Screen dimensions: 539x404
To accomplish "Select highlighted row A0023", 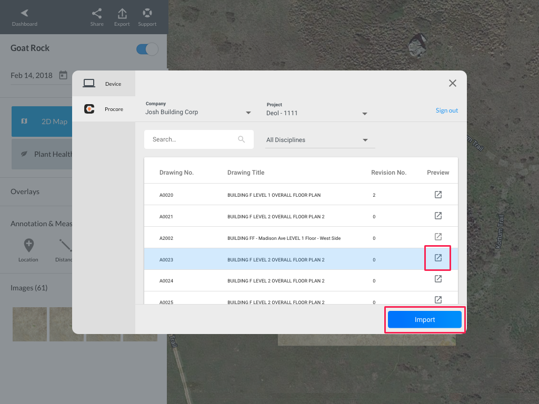I will pos(301,259).
